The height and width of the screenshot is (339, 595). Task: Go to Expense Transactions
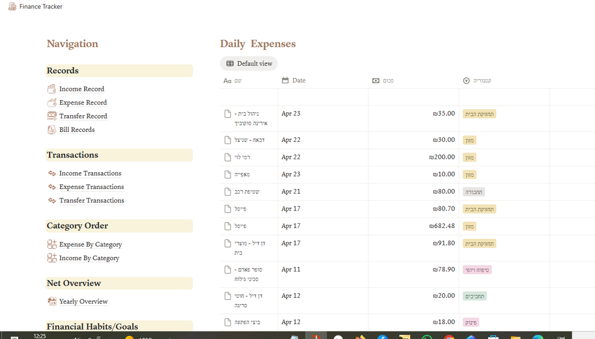pos(91,187)
